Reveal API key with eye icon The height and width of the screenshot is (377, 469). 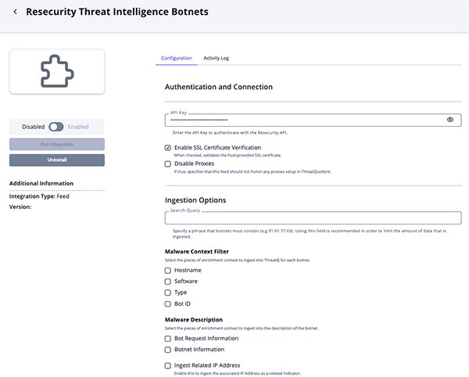tap(450, 120)
